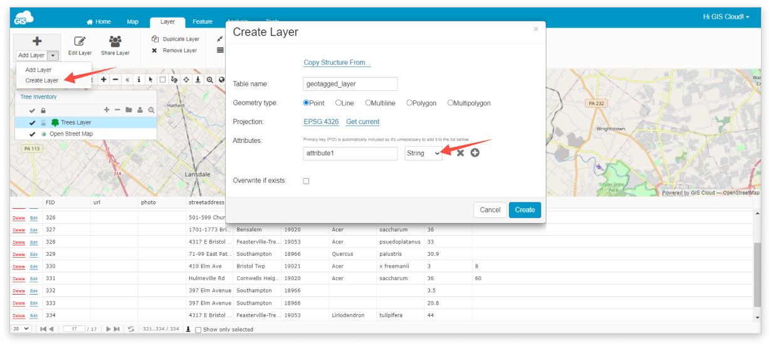Go to previous table page

coord(51,329)
